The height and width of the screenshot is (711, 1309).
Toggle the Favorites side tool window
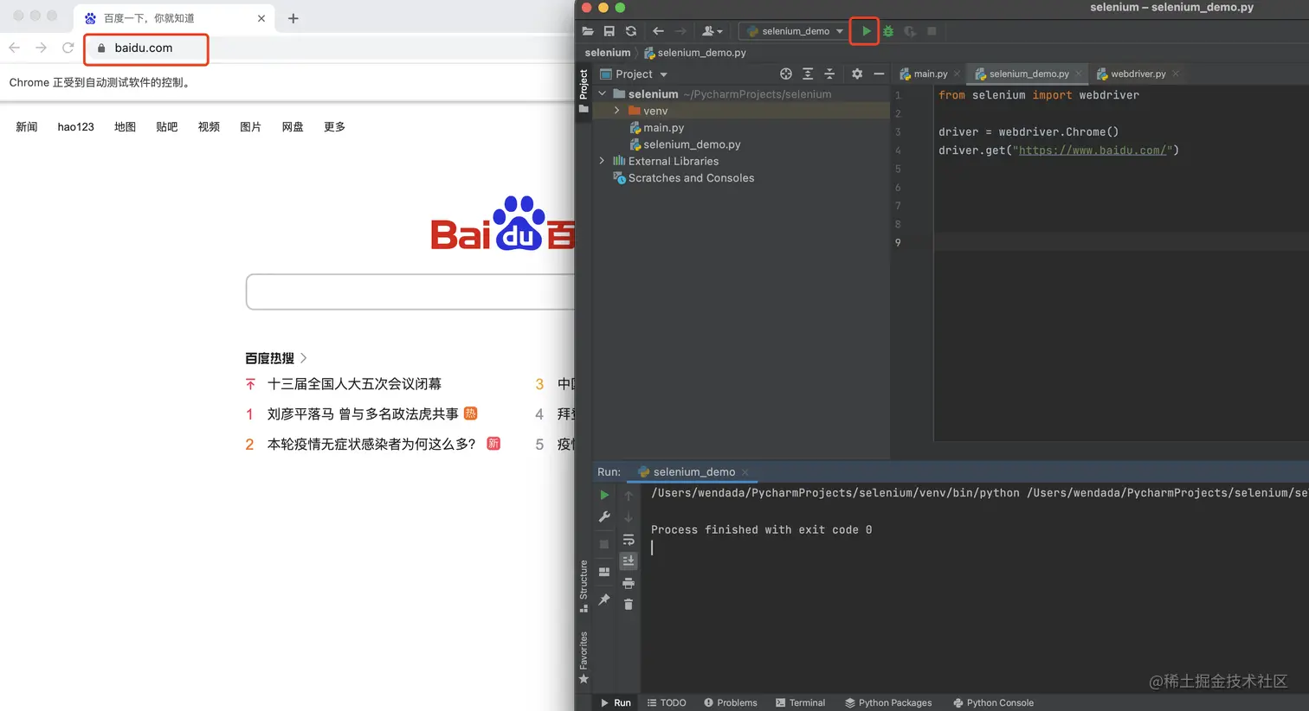click(584, 657)
